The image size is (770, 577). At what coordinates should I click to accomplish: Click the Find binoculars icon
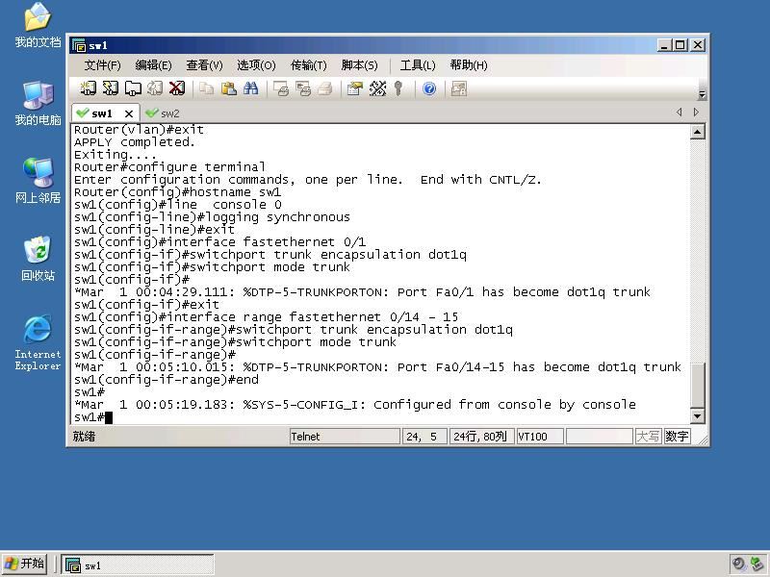[x=250, y=88]
